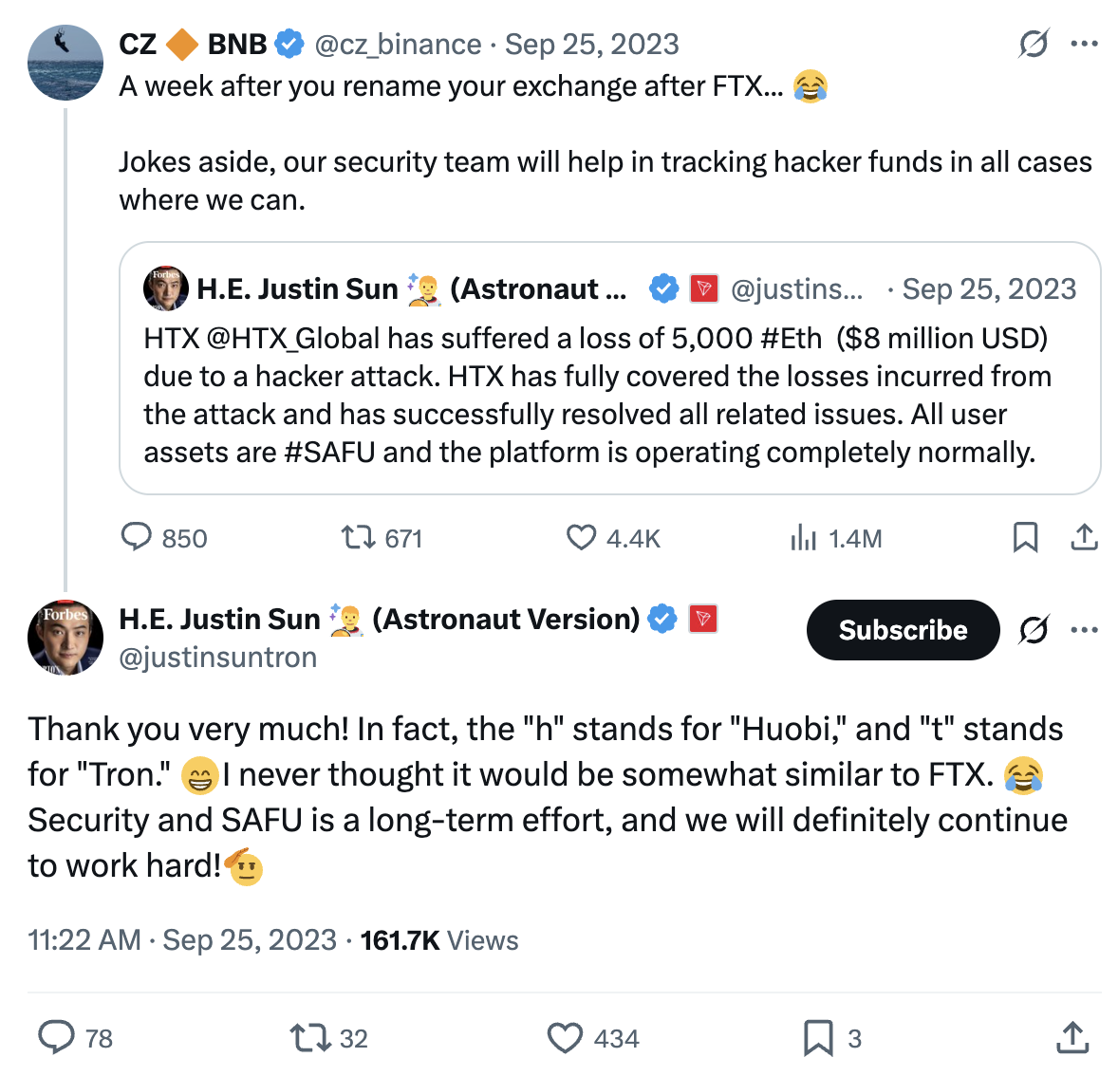The image size is (1118, 1076).
Task: Bookmark Justin Sun's reply (3 bookmarks)
Action: pos(818,1038)
